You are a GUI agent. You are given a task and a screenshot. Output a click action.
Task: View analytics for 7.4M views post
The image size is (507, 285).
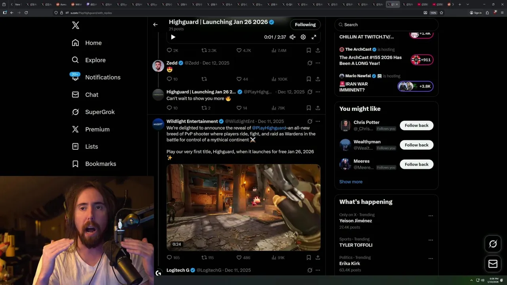point(279,50)
